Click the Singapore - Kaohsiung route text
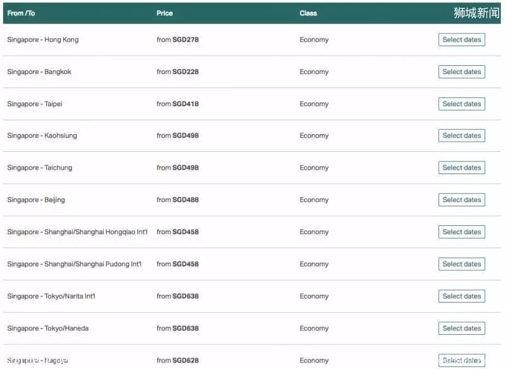The height and width of the screenshot is (369, 506). click(42, 135)
